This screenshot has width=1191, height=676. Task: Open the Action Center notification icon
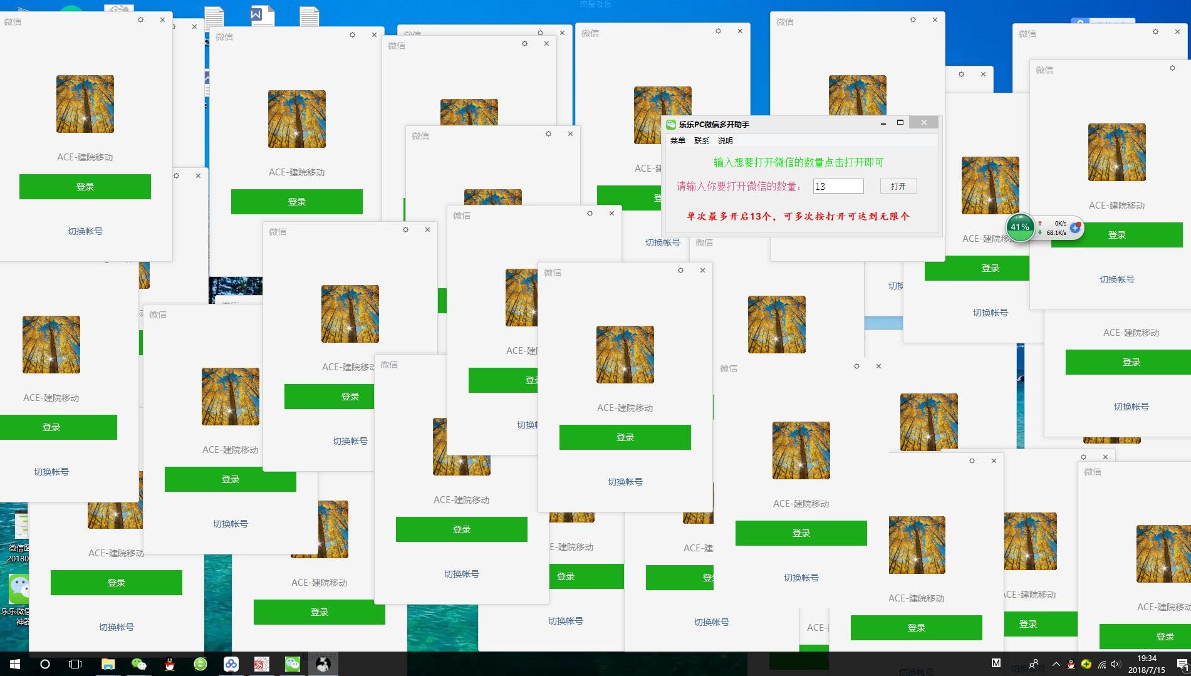pyautogui.click(x=1182, y=664)
